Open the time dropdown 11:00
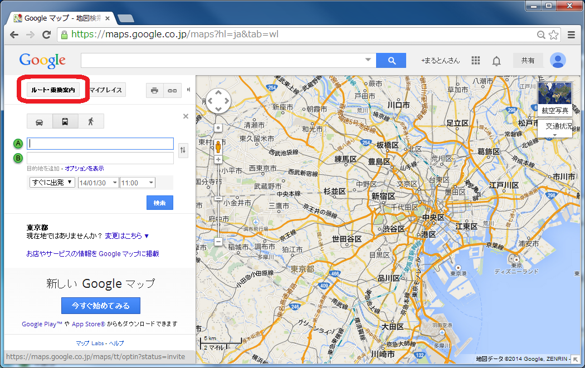The height and width of the screenshot is (368, 585). (137, 183)
